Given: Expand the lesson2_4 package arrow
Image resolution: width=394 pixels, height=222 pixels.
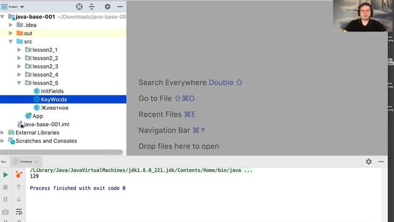Looking at the screenshot, I should (19, 75).
